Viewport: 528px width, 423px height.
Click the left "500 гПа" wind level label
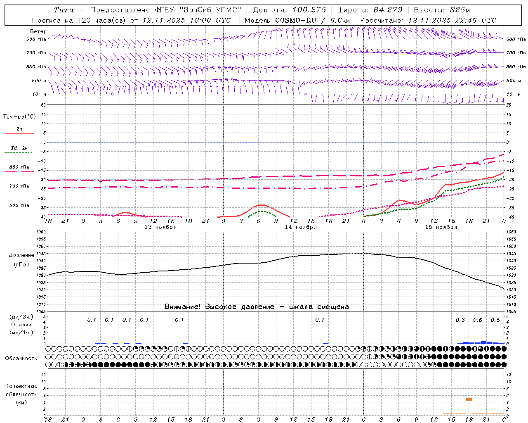(x=36, y=40)
